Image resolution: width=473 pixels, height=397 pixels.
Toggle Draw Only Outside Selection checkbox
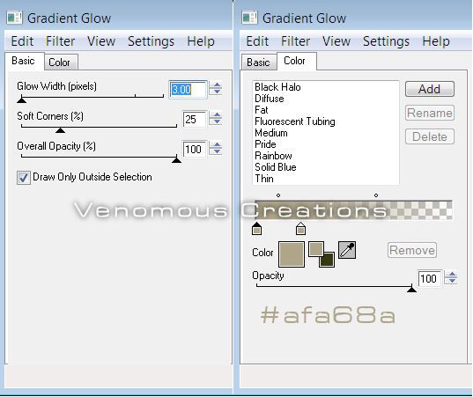tap(24, 177)
